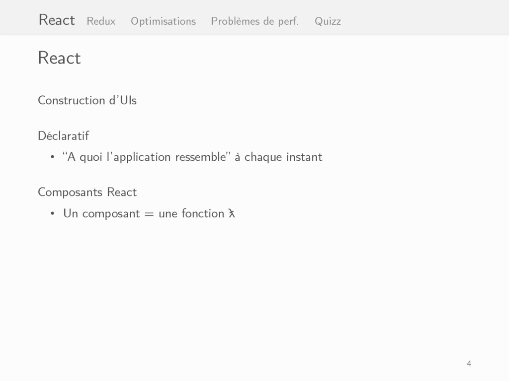Click the text "Un composant"

click(101, 213)
